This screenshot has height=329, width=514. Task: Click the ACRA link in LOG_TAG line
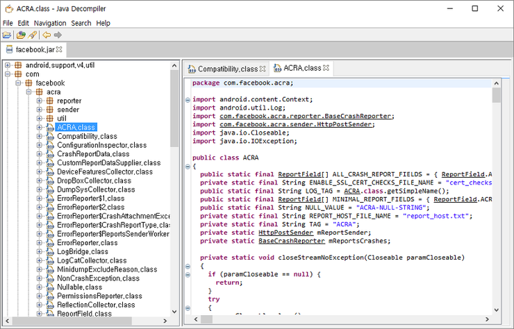coord(351,191)
